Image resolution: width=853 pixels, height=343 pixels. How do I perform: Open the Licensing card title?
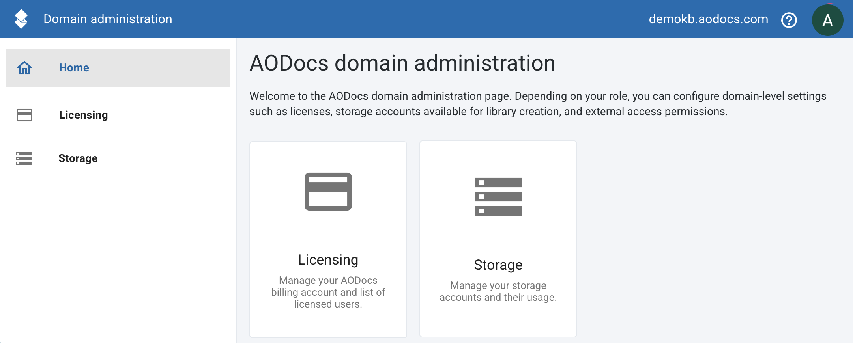pyautogui.click(x=328, y=260)
